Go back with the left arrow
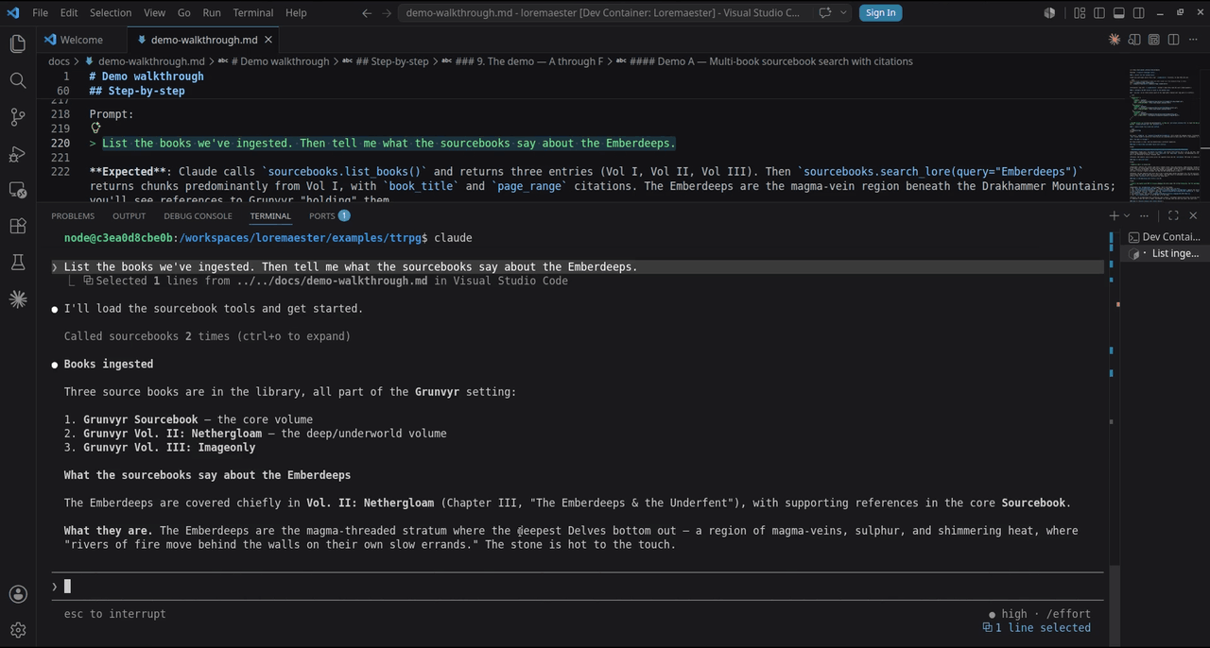The height and width of the screenshot is (648, 1210). point(367,12)
